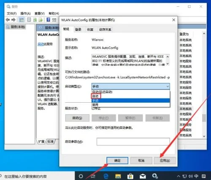Focus the 启动参数(M) input field

(x=133, y=142)
